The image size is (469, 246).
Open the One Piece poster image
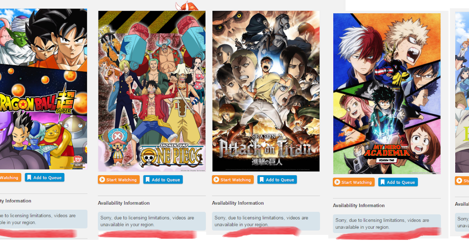(x=152, y=91)
